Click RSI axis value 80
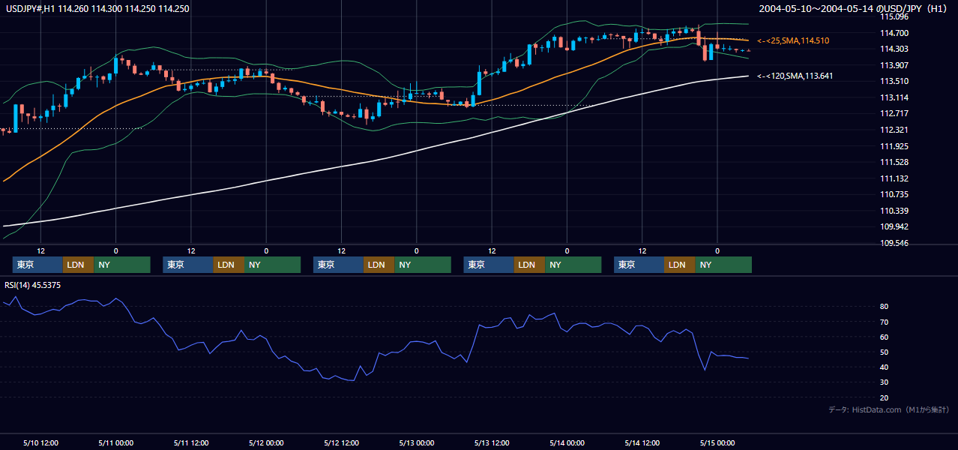 click(885, 307)
